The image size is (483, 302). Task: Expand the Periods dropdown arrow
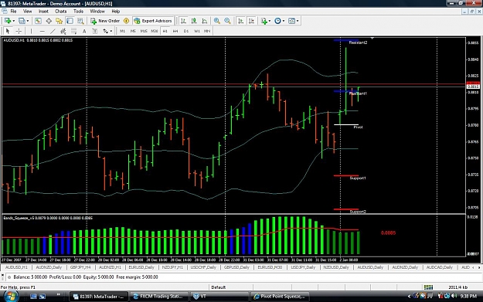point(284,21)
